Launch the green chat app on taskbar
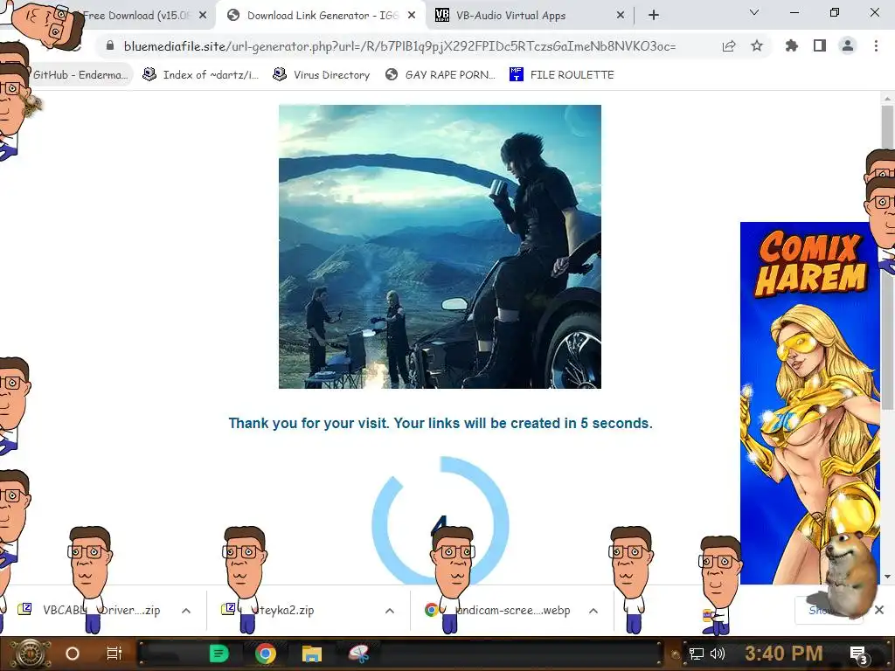The image size is (895, 671). (219, 654)
